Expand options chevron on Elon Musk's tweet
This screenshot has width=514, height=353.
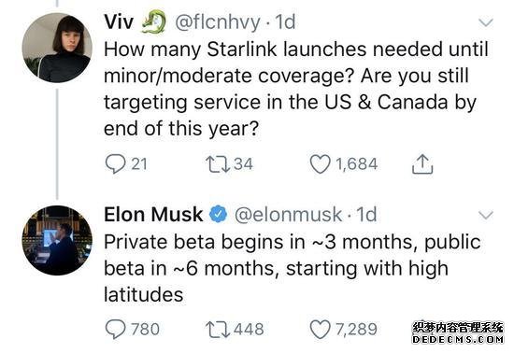point(485,215)
